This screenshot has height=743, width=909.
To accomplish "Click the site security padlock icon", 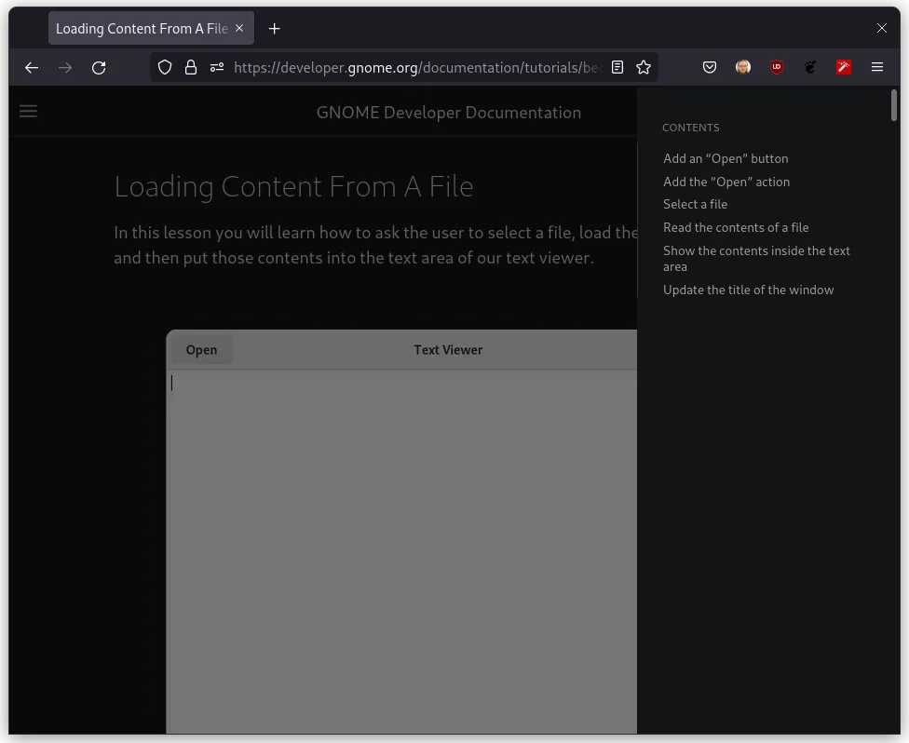I will [x=191, y=67].
